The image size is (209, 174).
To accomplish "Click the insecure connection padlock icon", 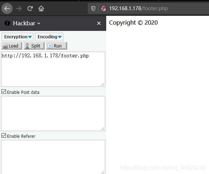I will [103, 9].
